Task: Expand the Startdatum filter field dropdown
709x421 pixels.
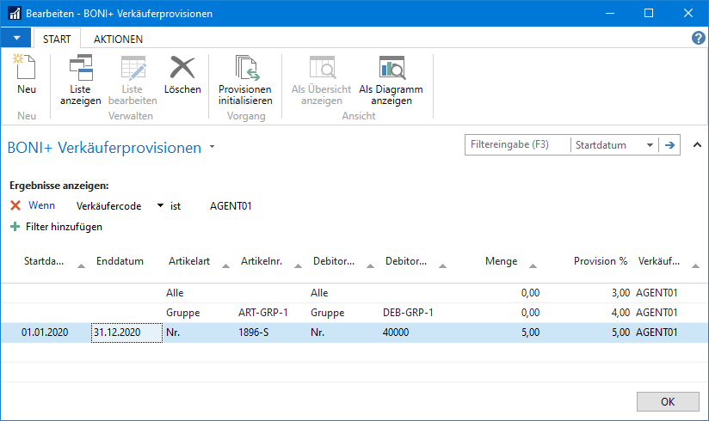Action: tap(649, 146)
